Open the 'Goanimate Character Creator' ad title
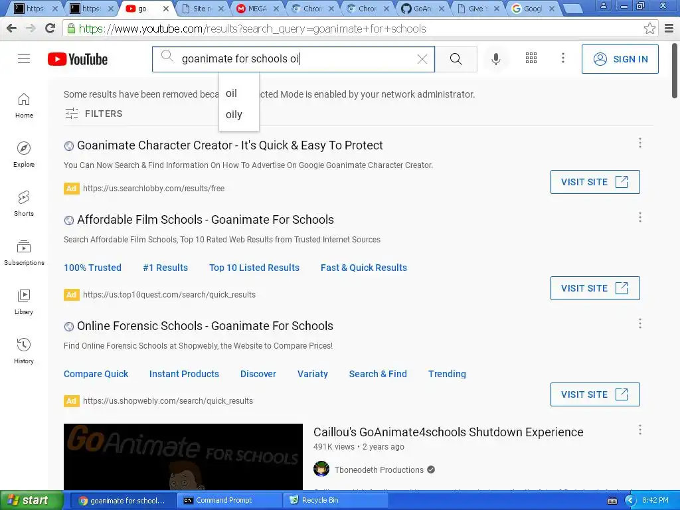680x510 pixels. pyautogui.click(x=230, y=145)
